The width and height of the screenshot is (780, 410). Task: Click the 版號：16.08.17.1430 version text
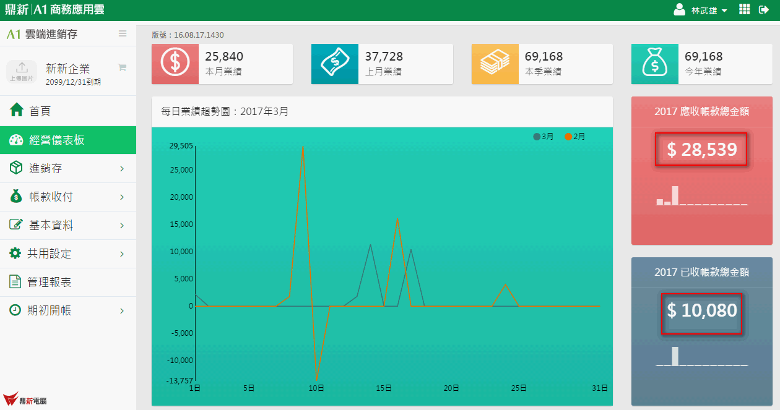tap(188, 35)
